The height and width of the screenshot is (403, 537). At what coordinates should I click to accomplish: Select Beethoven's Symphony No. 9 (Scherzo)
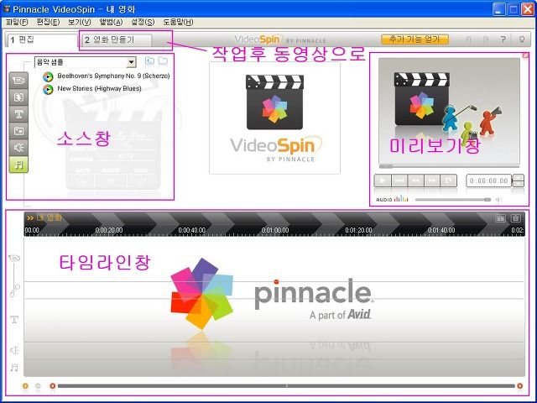113,76
